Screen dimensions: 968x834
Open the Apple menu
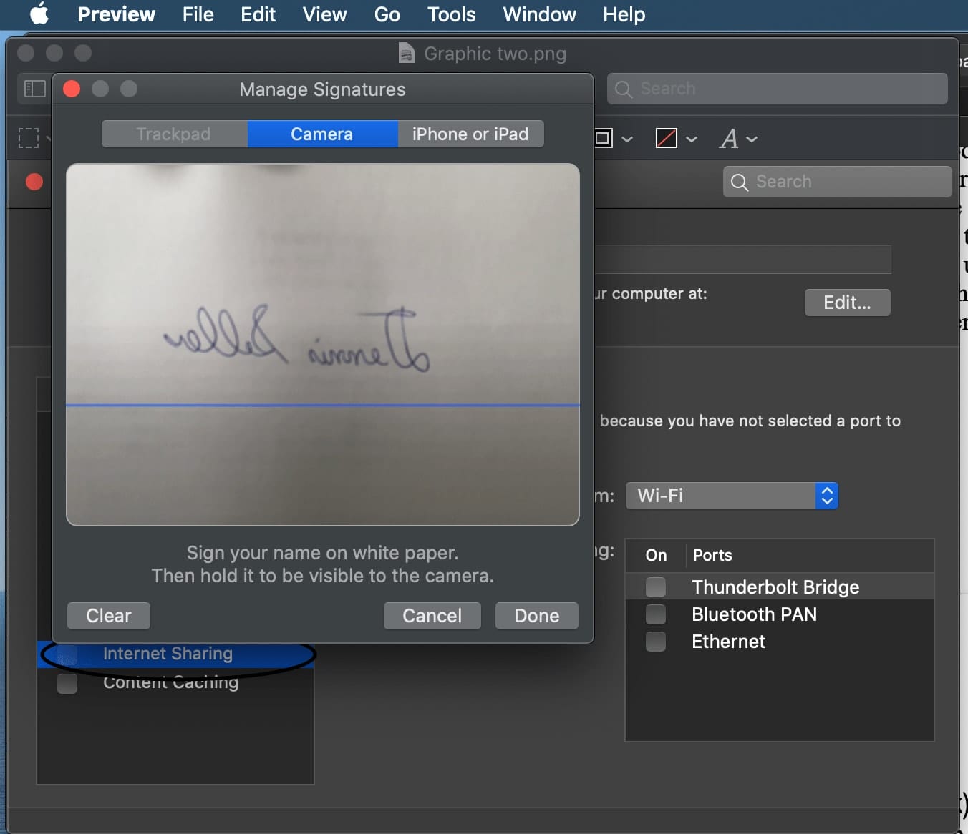click(39, 14)
